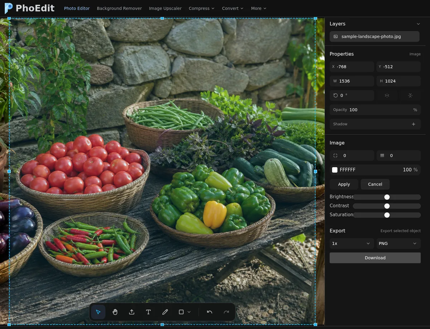Add a shadow with the plus icon
Viewport: 430px width, 329px height.
tap(414, 124)
